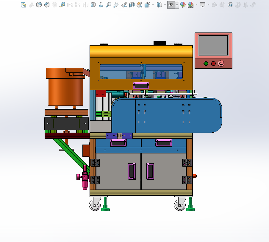The height and width of the screenshot is (242, 269).
Task: Select the grey touchscreen on pink panel
Action: 213,45
